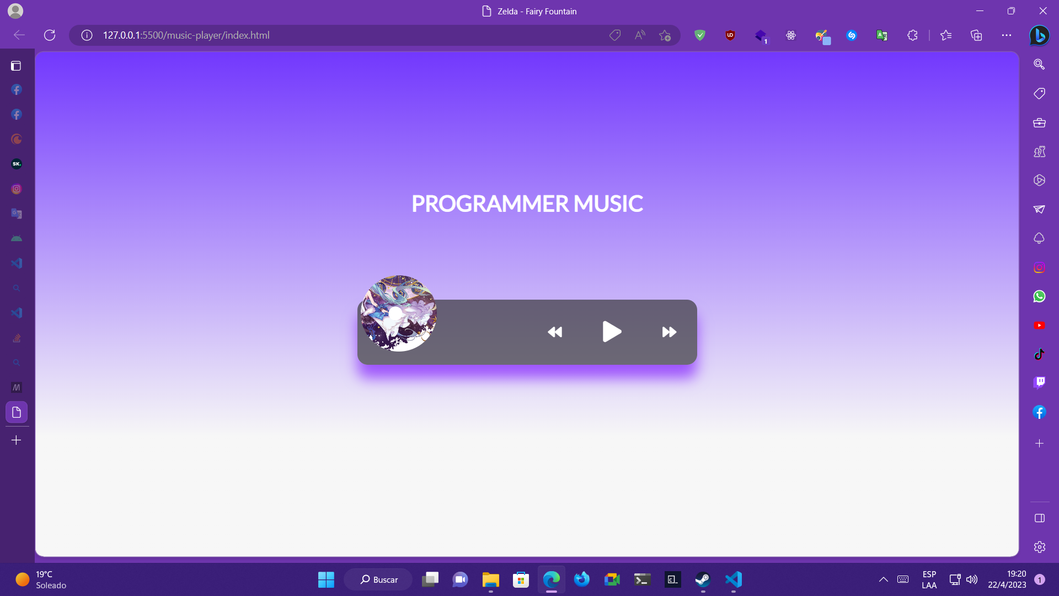Skip back to the previous song
The height and width of the screenshot is (596, 1059).
(x=555, y=332)
